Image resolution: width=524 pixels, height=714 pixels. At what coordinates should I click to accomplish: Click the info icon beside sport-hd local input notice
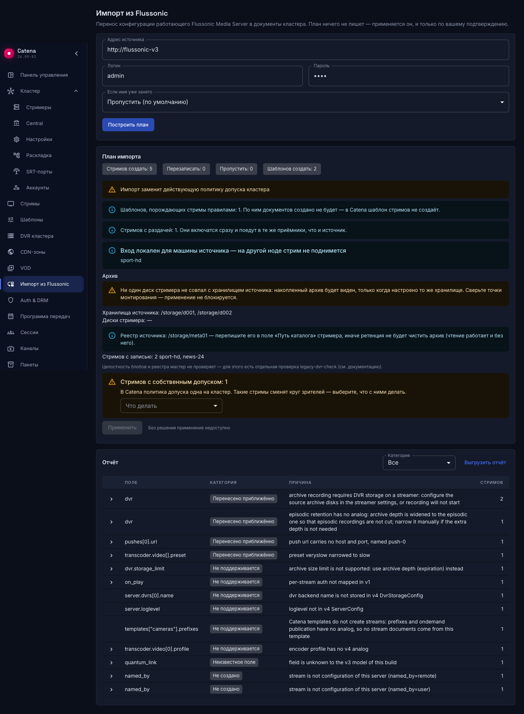click(x=112, y=250)
